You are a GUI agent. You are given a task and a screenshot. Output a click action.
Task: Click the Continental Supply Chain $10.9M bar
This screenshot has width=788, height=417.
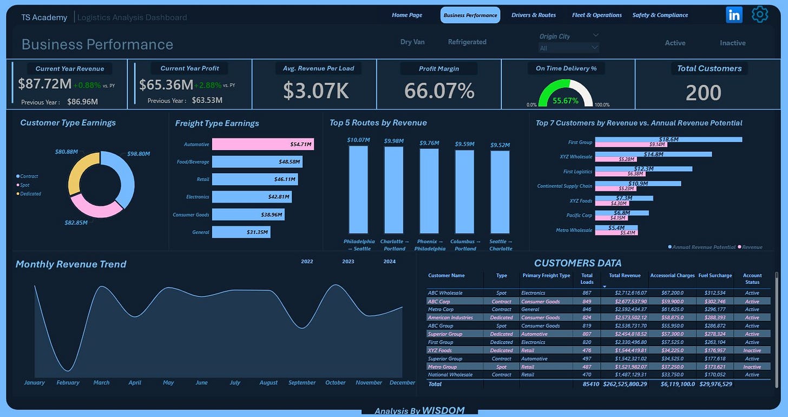(x=638, y=183)
